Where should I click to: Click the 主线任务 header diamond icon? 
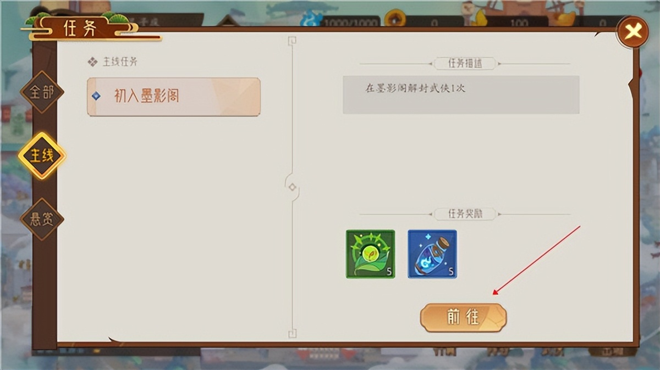(92, 62)
